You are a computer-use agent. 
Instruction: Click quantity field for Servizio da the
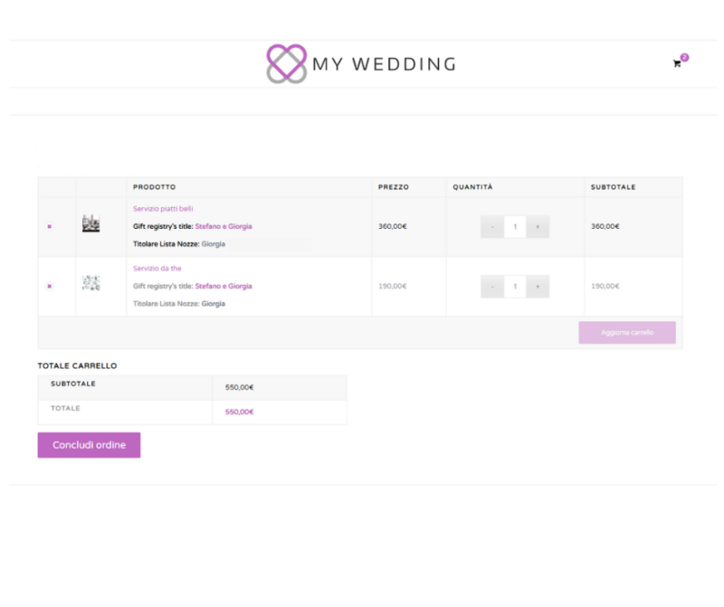click(515, 286)
